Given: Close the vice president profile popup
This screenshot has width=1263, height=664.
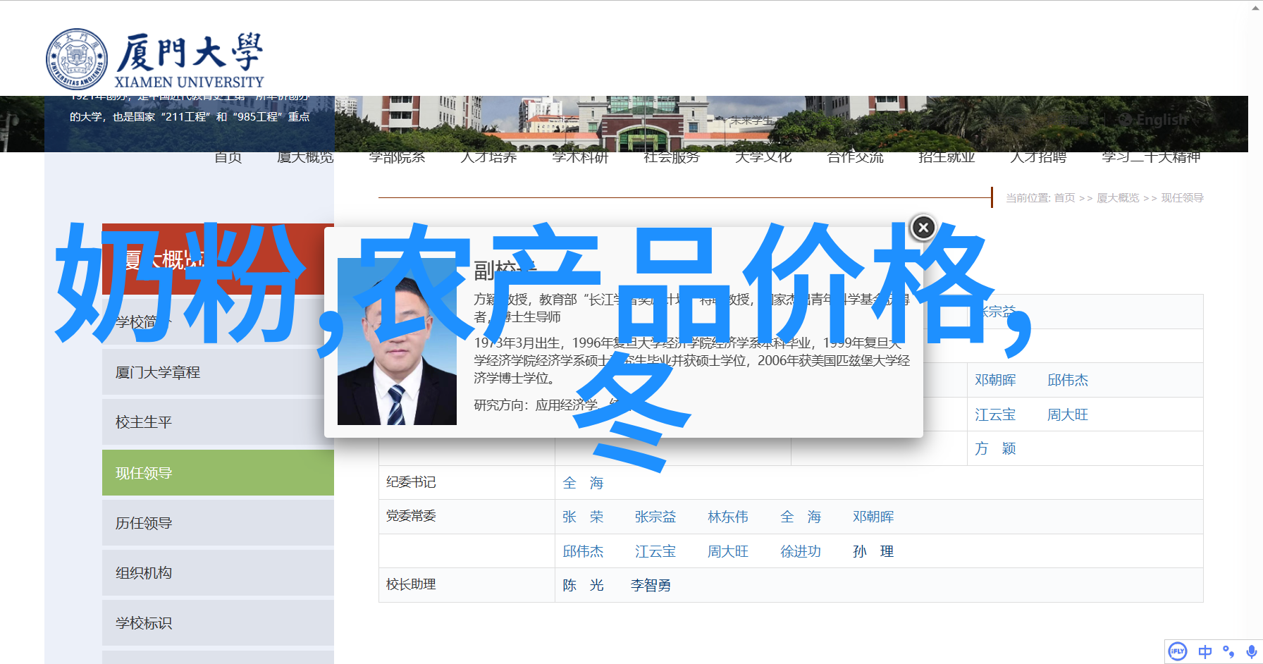Looking at the screenshot, I should click(923, 228).
